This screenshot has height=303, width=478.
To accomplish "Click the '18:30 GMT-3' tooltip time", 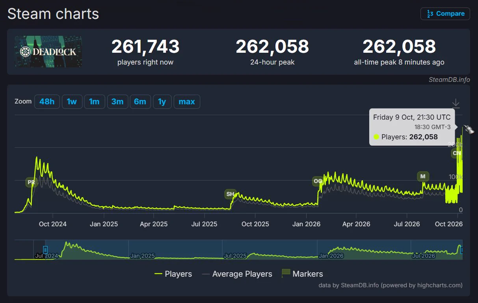I will (432, 127).
